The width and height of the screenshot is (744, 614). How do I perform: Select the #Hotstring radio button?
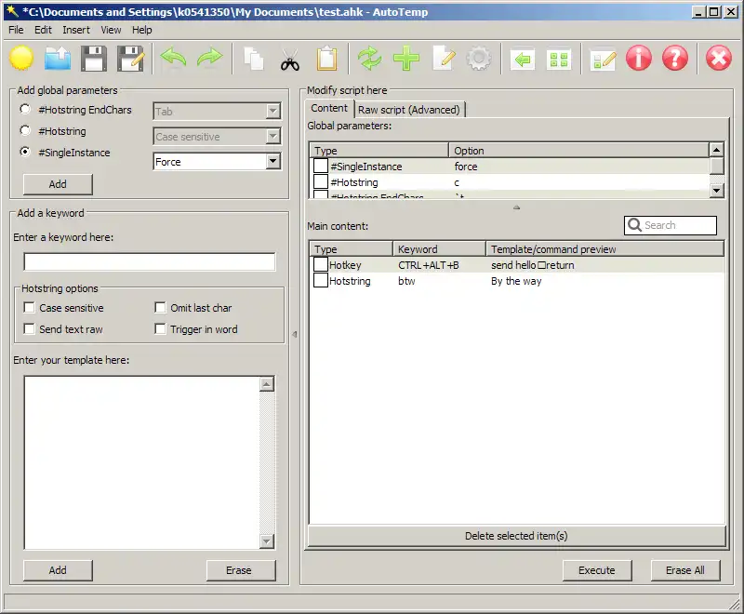25,130
